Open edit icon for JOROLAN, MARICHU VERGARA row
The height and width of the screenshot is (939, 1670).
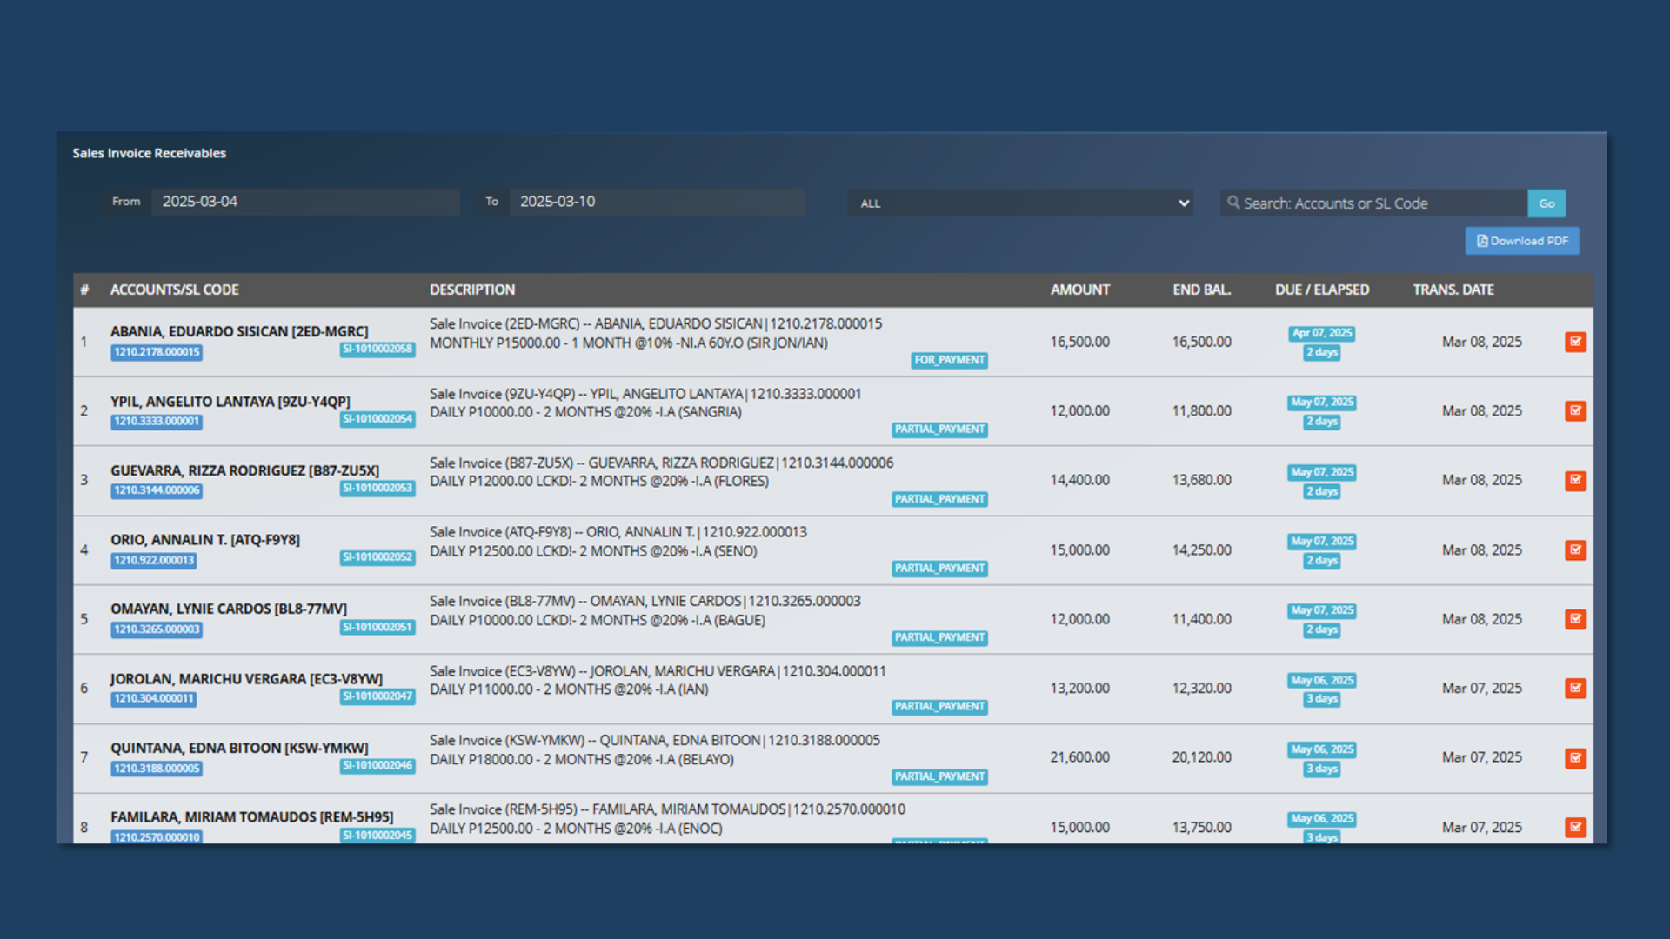coord(1575,688)
